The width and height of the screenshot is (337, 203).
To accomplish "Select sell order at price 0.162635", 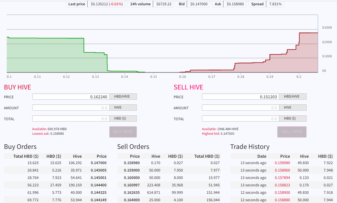I will click(x=169, y=192).
